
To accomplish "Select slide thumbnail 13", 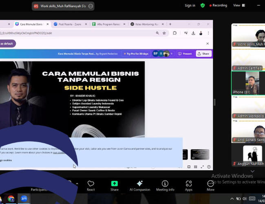I will pos(200,155).
